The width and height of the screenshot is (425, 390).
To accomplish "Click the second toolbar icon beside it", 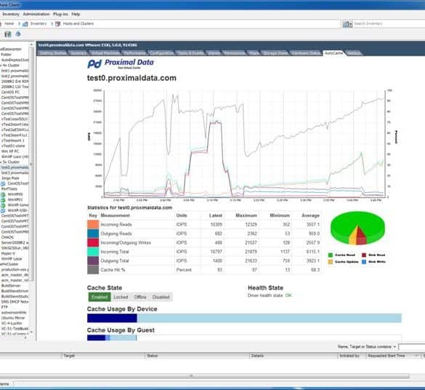I will [18, 34].
